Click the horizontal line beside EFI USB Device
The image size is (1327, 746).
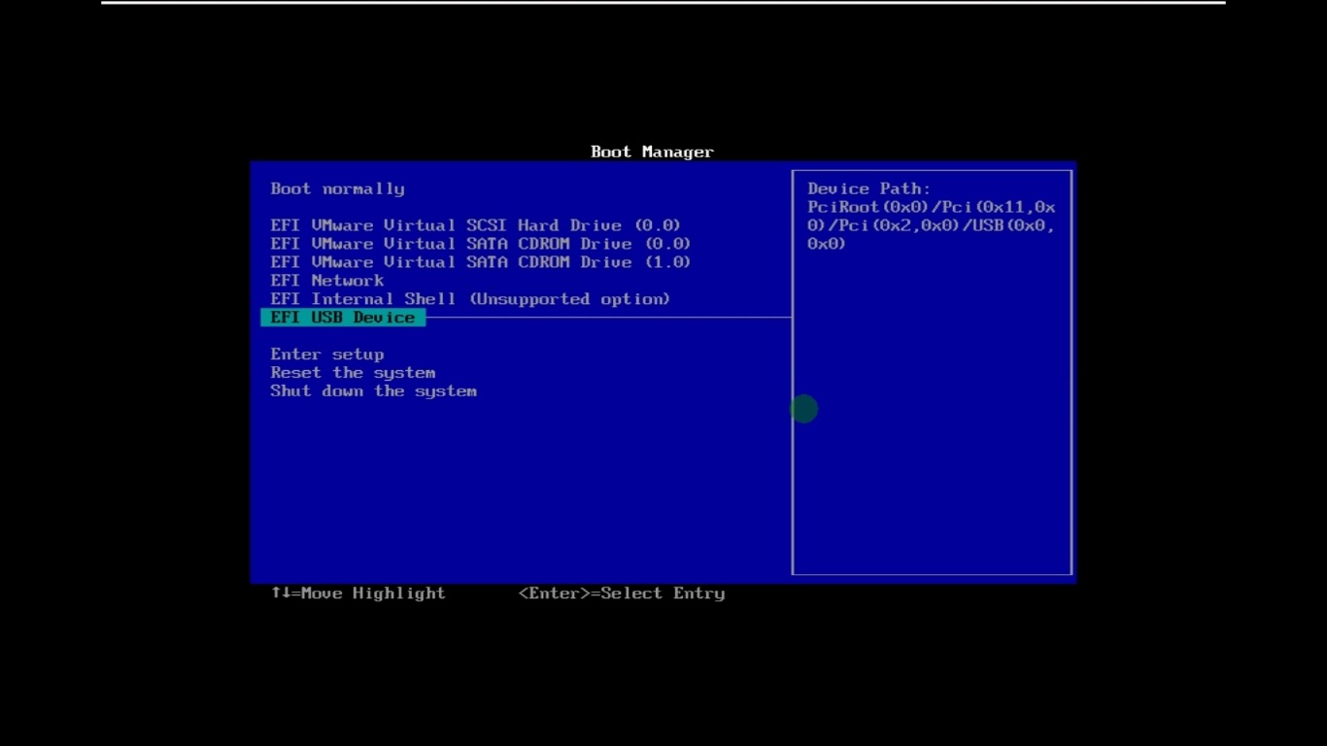click(x=608, y=317)
